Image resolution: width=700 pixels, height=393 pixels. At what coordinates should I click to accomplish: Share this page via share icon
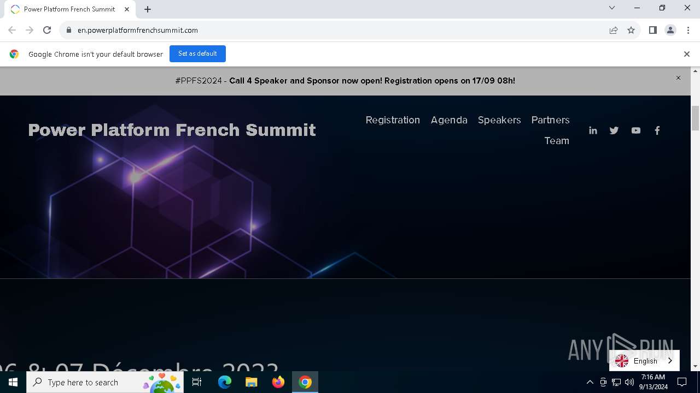coord(614,30)
